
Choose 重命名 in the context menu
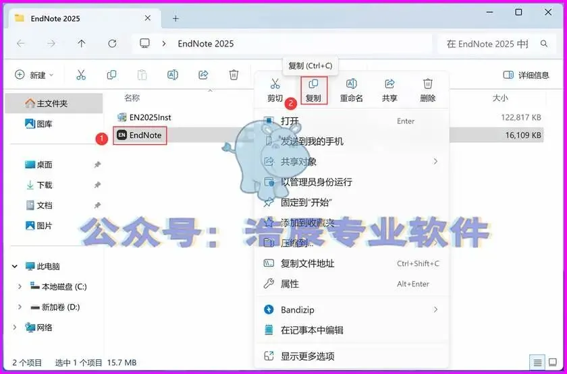click(x=352, y=90)
